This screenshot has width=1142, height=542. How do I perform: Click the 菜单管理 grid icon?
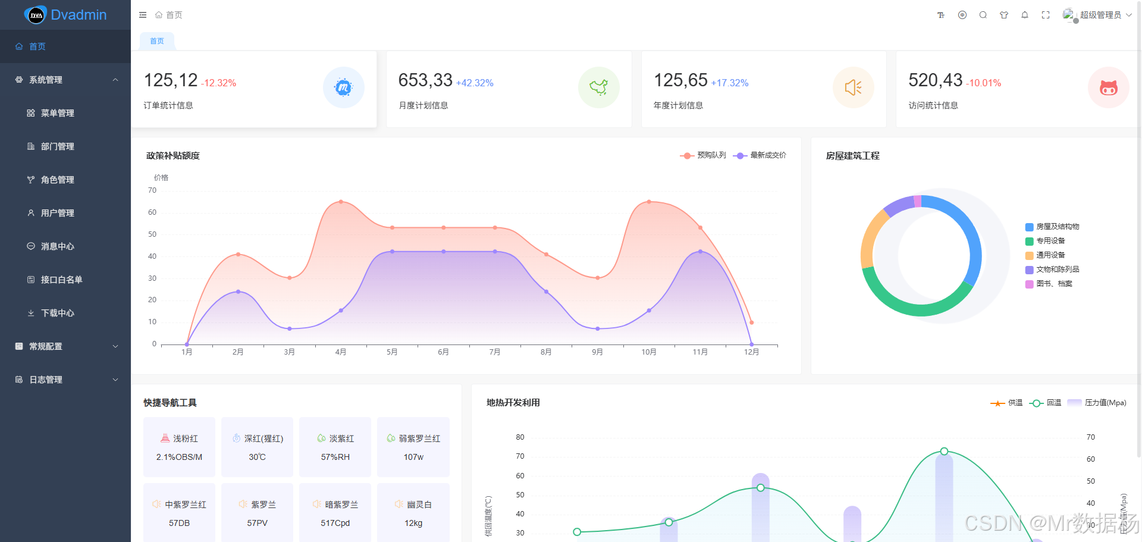point(31,113)
